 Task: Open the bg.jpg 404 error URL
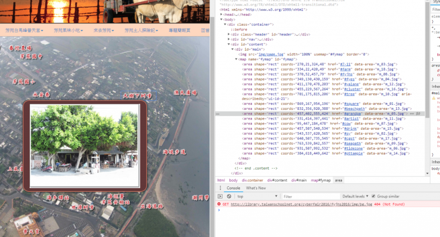[x=301, y=204]
